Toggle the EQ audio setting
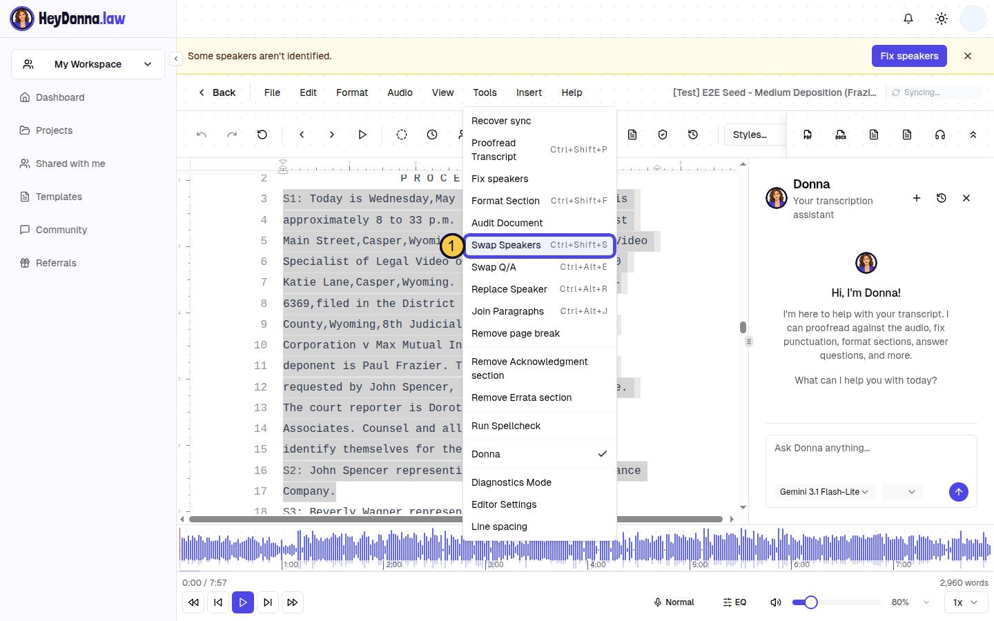This screenshot has width=994, height=621. 734,602
